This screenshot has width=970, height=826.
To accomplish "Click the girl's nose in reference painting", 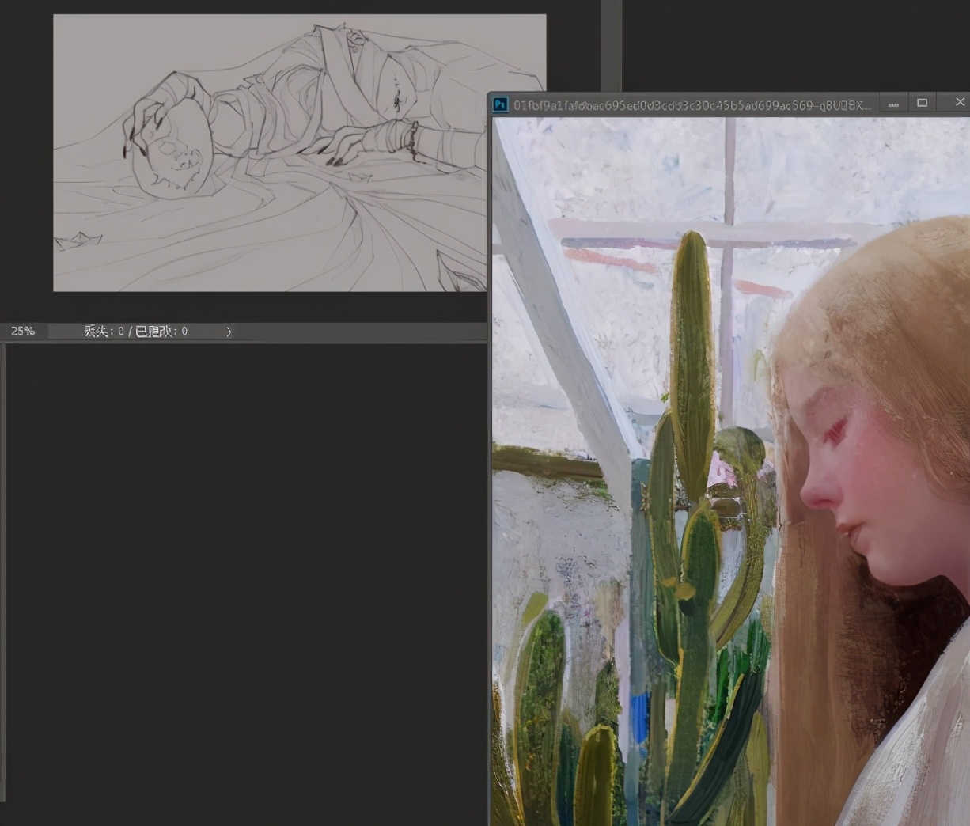I will click(x=815, y=494).
